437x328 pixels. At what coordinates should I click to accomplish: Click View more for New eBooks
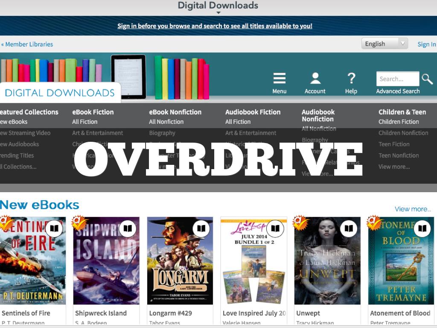tap(412, 209)
